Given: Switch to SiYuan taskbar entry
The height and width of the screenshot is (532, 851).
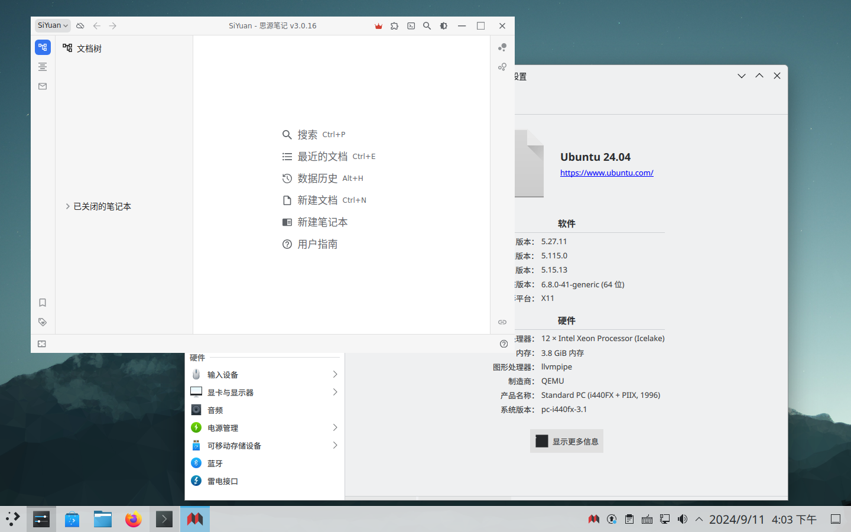Looking at the screenshot, I should [195, 519].
